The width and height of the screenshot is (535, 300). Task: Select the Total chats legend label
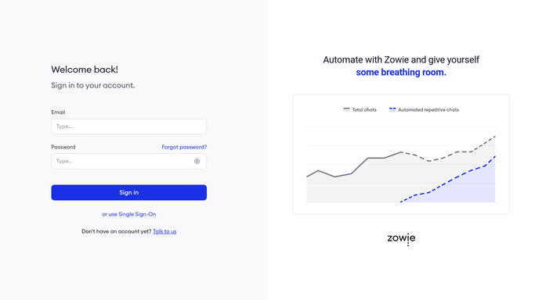364,109
